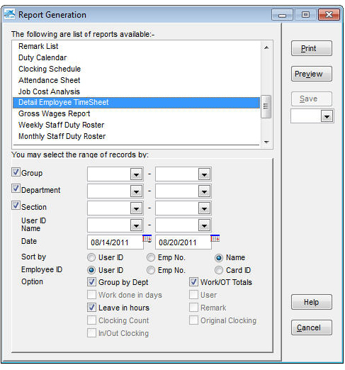Open calendar picker for end date
Viewport: 345px width, 370px height.
tap(215, 238)
